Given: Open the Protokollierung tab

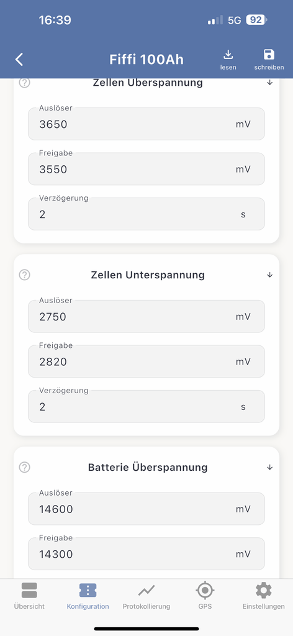Looking at the screenshot, I should pyautogui.click(x=146, y=596).
